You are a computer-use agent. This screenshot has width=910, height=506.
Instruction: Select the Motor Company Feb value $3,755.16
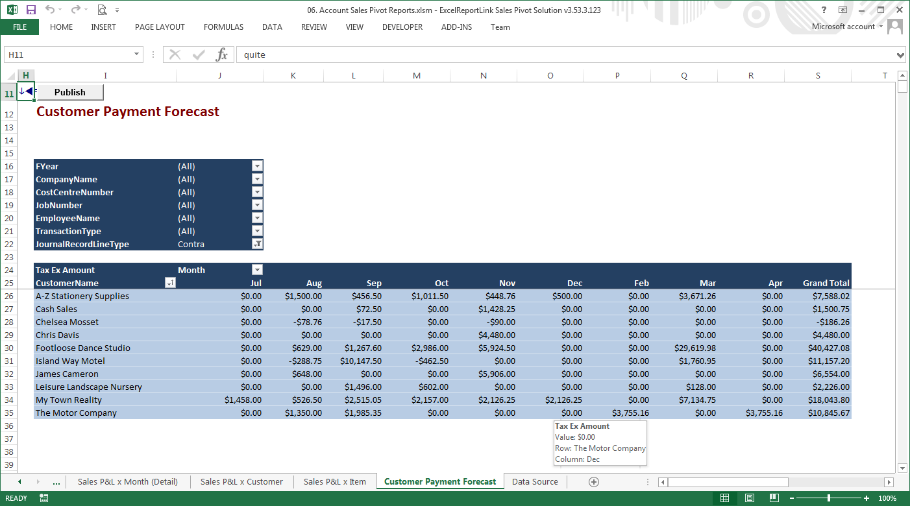tap(617, 413)
